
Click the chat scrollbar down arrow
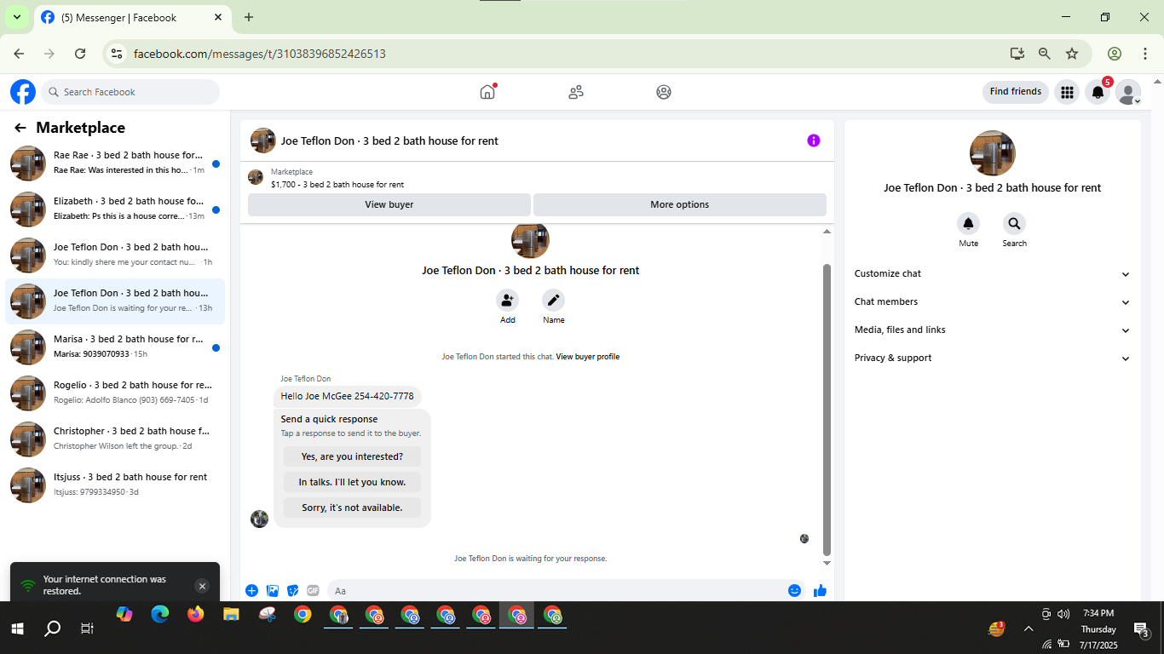827,564
